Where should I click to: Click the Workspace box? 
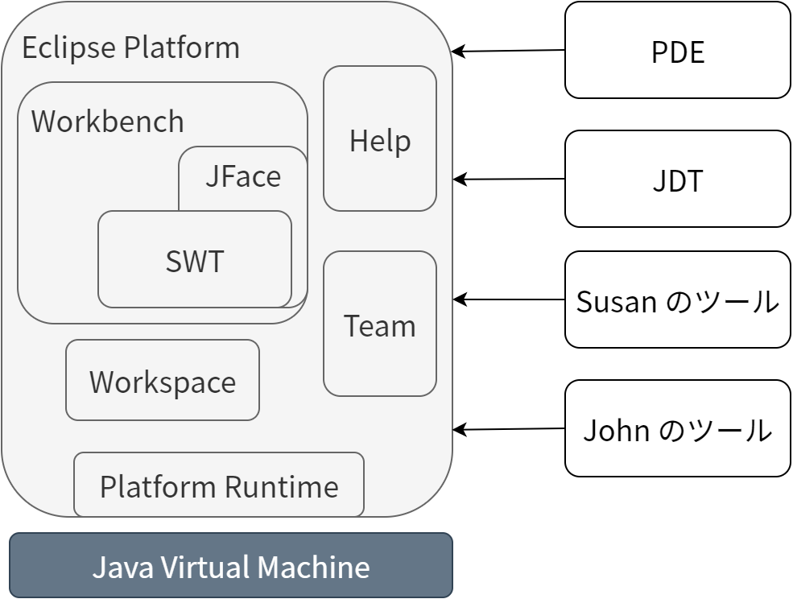(162, 381)
